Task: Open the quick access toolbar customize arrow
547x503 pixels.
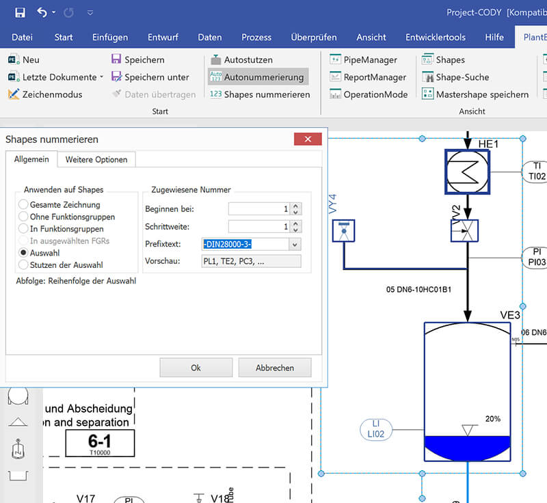Action: 90,13
